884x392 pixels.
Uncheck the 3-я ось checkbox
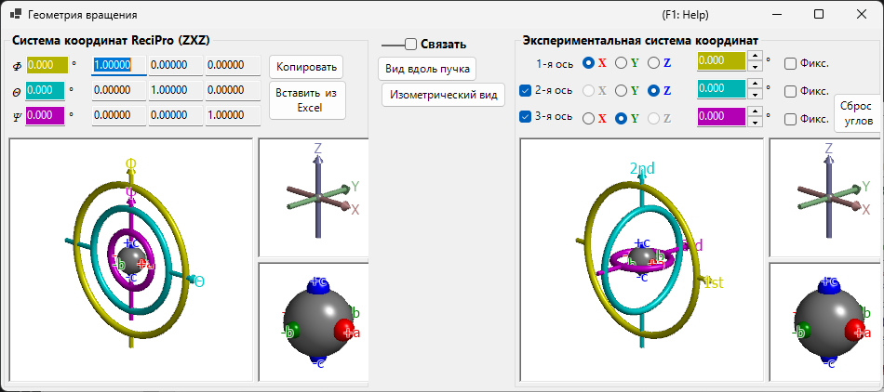pyautogui.click(x=525, y=116)
